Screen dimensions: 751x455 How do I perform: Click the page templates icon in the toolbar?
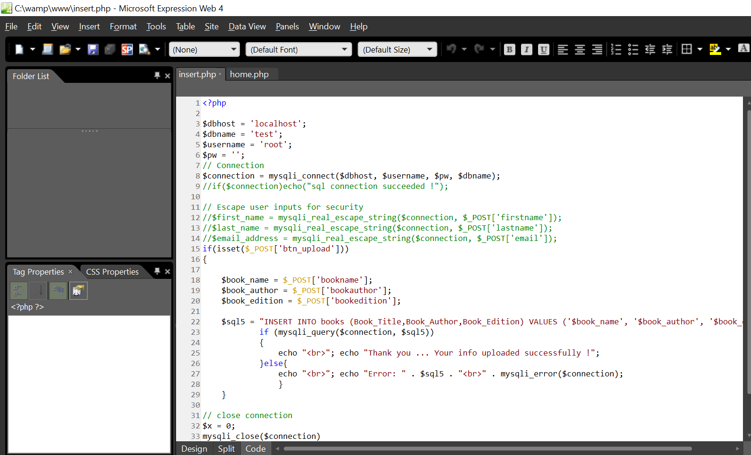(x=47, y=49)
